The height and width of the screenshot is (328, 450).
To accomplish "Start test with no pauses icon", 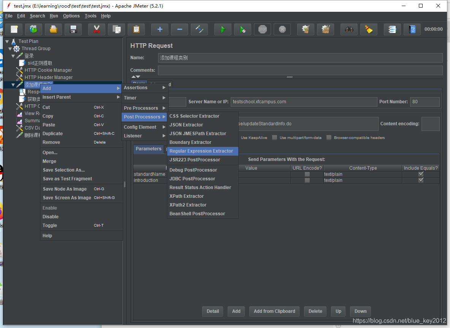I will click(x=243, y=29).
